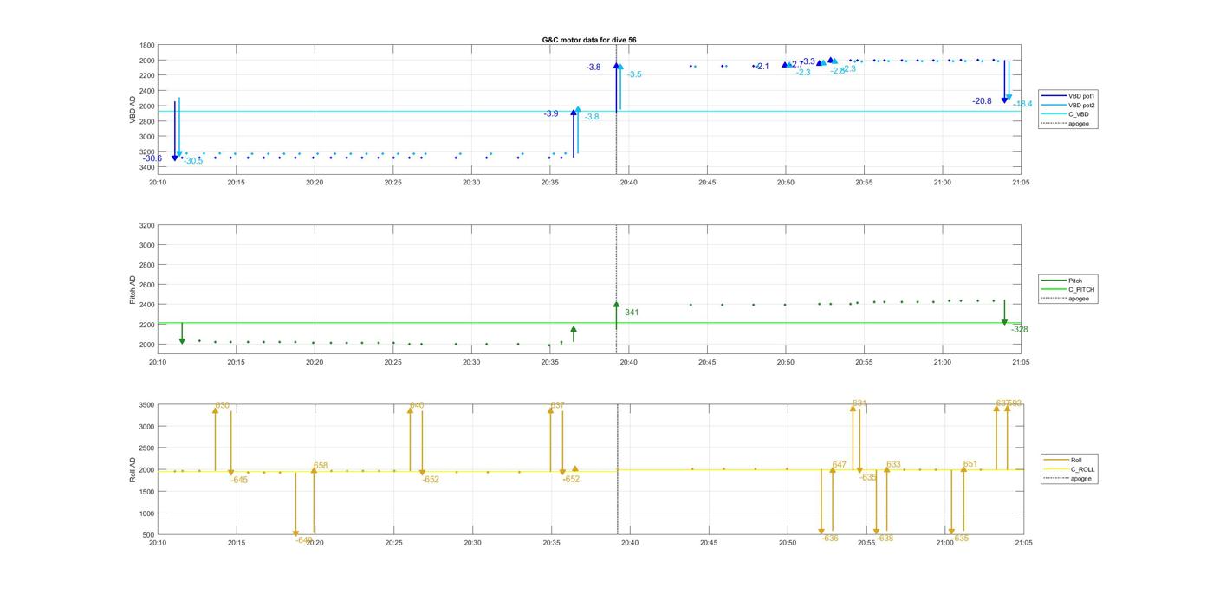This screenshot has width=1213, height=600.
Task: Click the "658" roll data label
Action: tap(321, 466)
